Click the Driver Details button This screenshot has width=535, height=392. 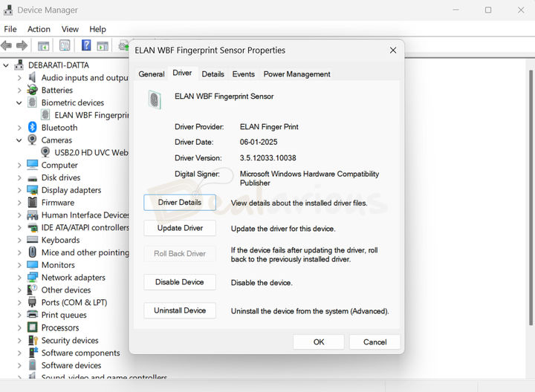(180, 203)
